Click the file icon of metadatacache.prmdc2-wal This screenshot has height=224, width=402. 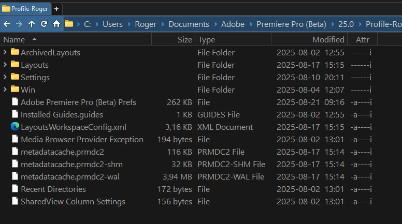15,176
